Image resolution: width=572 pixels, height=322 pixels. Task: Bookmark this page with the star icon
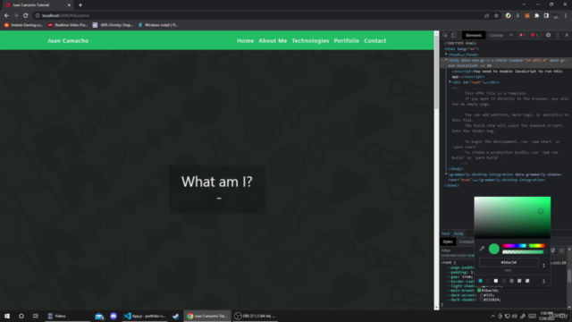(496, 16)
